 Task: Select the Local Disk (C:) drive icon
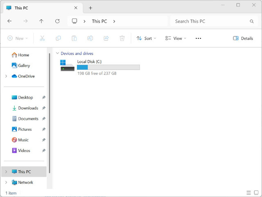click(67, 65)
